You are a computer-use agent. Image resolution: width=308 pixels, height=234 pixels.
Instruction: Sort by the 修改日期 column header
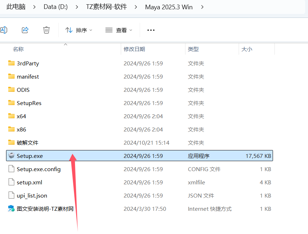pyautogui.click(x=134, y=49)
